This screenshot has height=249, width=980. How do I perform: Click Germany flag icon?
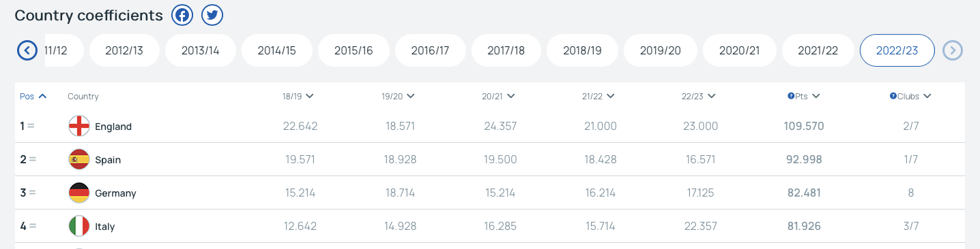[x=79, y=193]
